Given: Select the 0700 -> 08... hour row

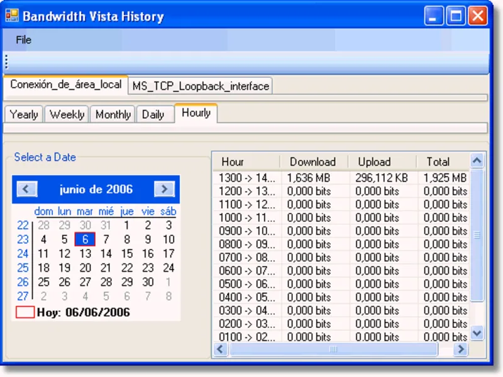Looking at the screenshot, I should pos(341,258).
